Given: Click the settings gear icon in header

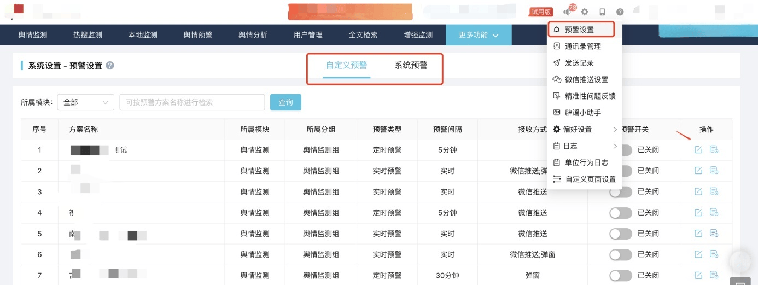Looking at the screenshot, I should tap(585, 12).
